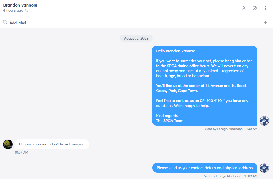Click SPCA avatar beside contact details message

point(264,168)
